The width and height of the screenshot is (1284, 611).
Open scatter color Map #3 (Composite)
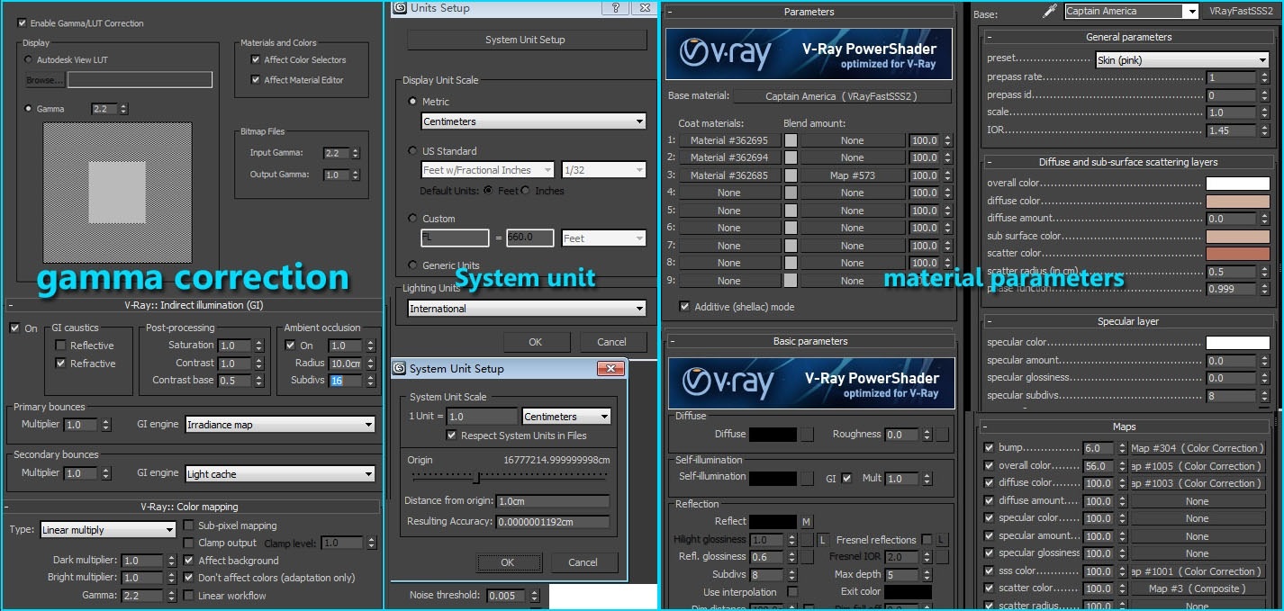(x=1197, y=589)
